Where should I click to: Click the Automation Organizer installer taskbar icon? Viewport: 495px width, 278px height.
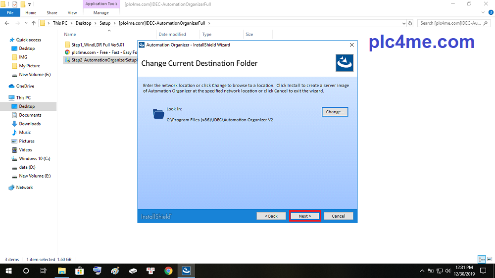(187, 271)
